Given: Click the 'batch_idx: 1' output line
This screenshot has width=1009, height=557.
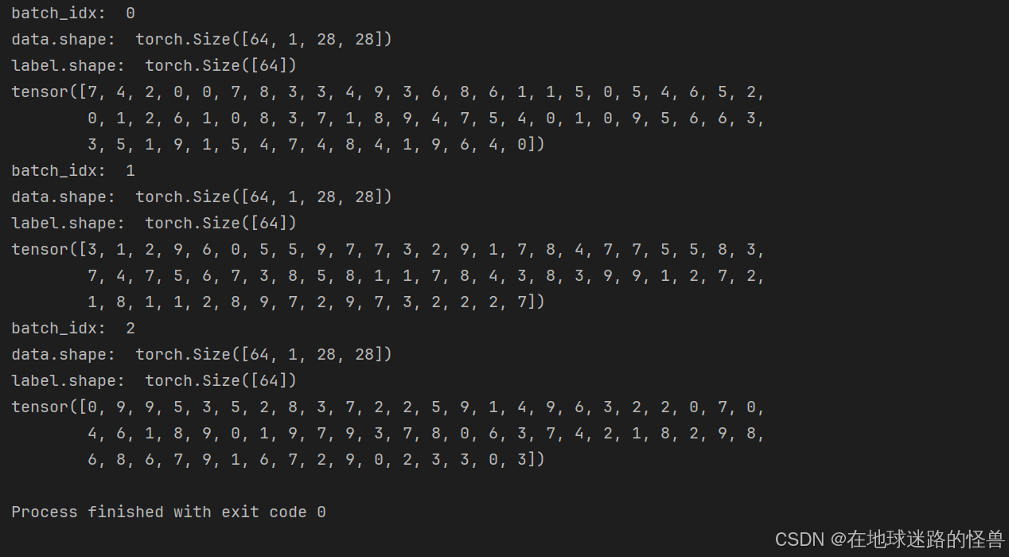Looking at the screenshot, I should click(73, 171).
